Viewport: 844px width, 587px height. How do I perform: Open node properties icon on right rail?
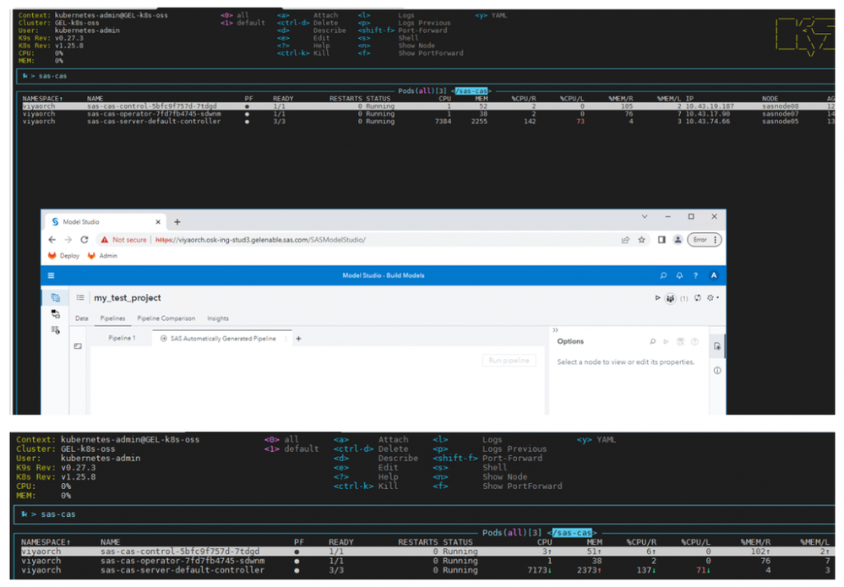point(717,346)
